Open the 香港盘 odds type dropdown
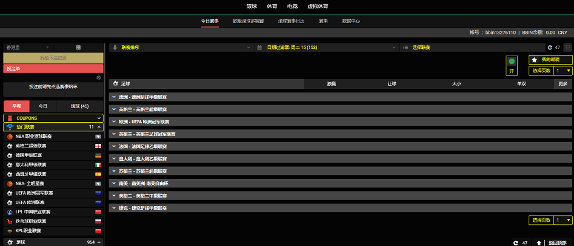The image size is (574, 246). pyautogui.click(x=27, y=47)
